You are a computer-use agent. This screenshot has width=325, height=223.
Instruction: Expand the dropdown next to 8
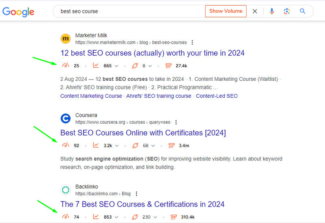(150, 66)
